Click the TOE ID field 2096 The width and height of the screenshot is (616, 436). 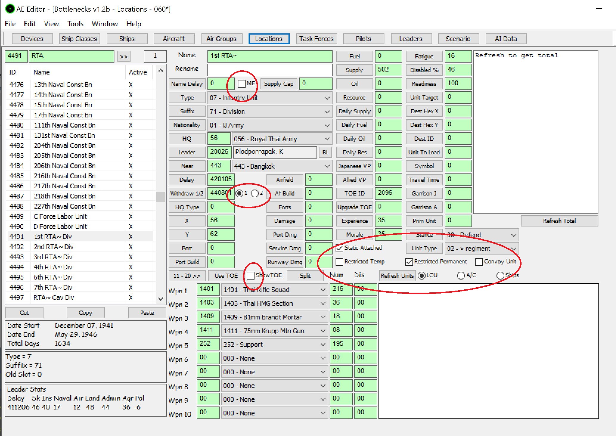pos(389,193)
